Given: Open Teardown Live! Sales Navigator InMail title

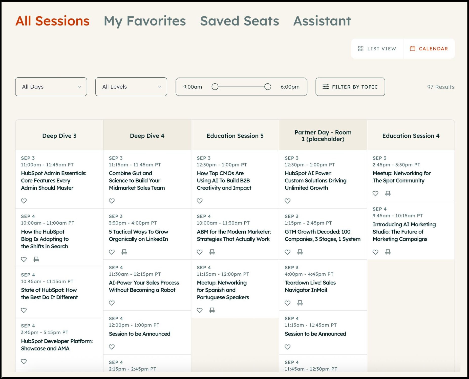Looking at the screenshot, I should (x=310, y=286).
